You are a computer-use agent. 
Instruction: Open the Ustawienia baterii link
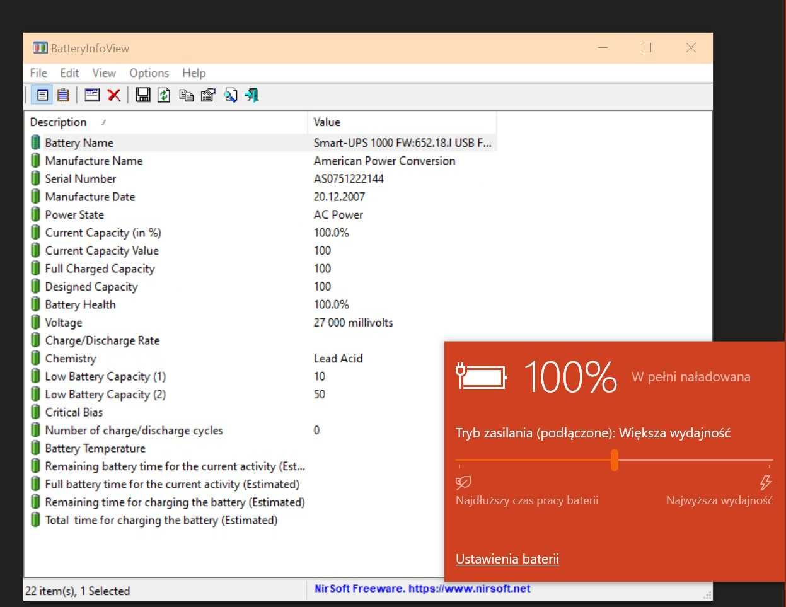click(507, 559)
